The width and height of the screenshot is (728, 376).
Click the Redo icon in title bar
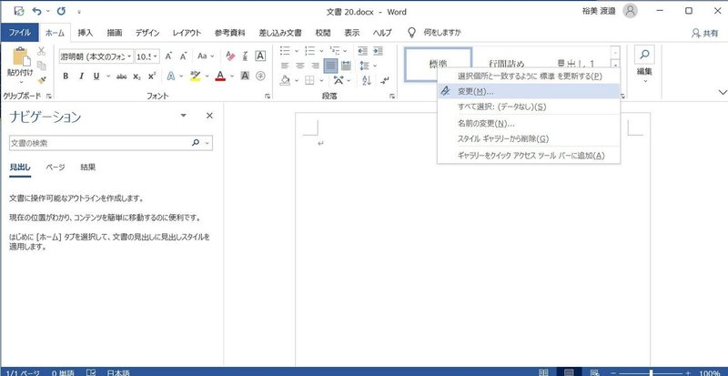[61, 11]
